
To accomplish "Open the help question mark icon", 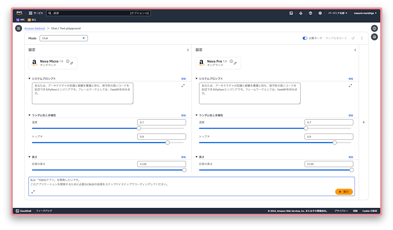I will pyautogui.click(x=310, y=13).
